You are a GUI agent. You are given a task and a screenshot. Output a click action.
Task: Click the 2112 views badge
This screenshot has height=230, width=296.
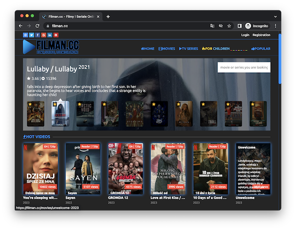[218, 187]
